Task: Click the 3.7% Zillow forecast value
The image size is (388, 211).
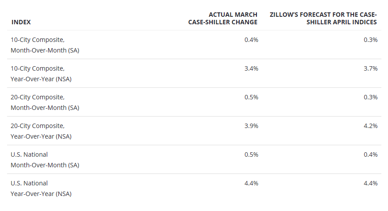Action: [x=370, y=68]
